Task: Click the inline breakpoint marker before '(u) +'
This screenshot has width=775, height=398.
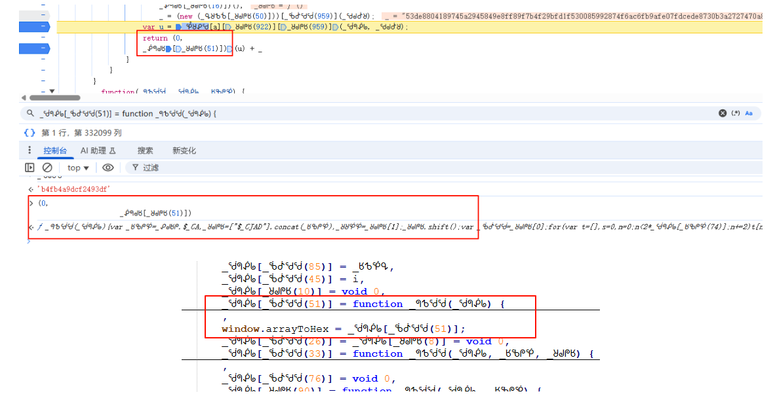Action: click(230, 49)
